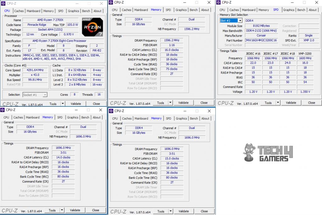The width and height of the screenshot is (322, 215).
Task: Expand the Tools arrow in the CL 14.0 Memory window
Action: (x=62, y=210)
